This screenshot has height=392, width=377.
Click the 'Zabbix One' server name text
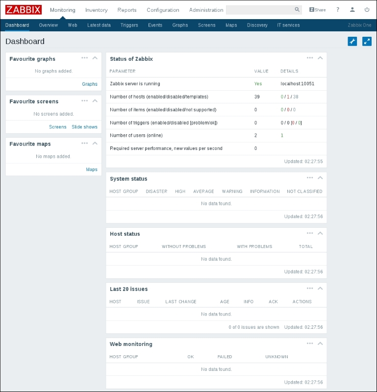coord(359,25)
